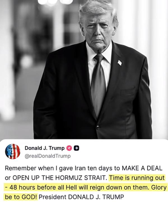Screen dimensions: 168x202
Task: Click the dark plus badge icon
Action: pyautogui.click(x=76, y=148)
